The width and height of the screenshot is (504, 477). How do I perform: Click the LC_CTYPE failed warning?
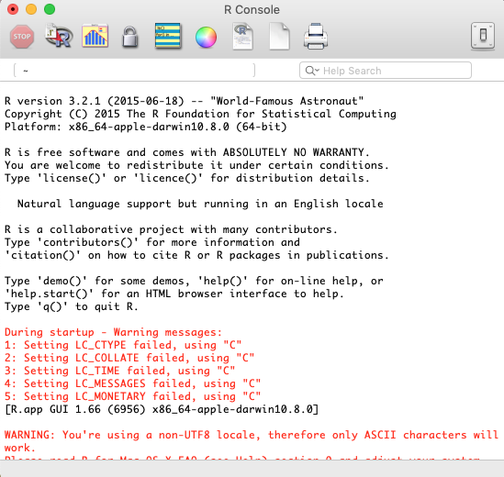tap(123, 345)
